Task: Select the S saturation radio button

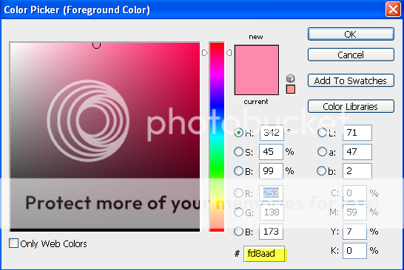Action: pyautogui.click(x=238, y=151)
